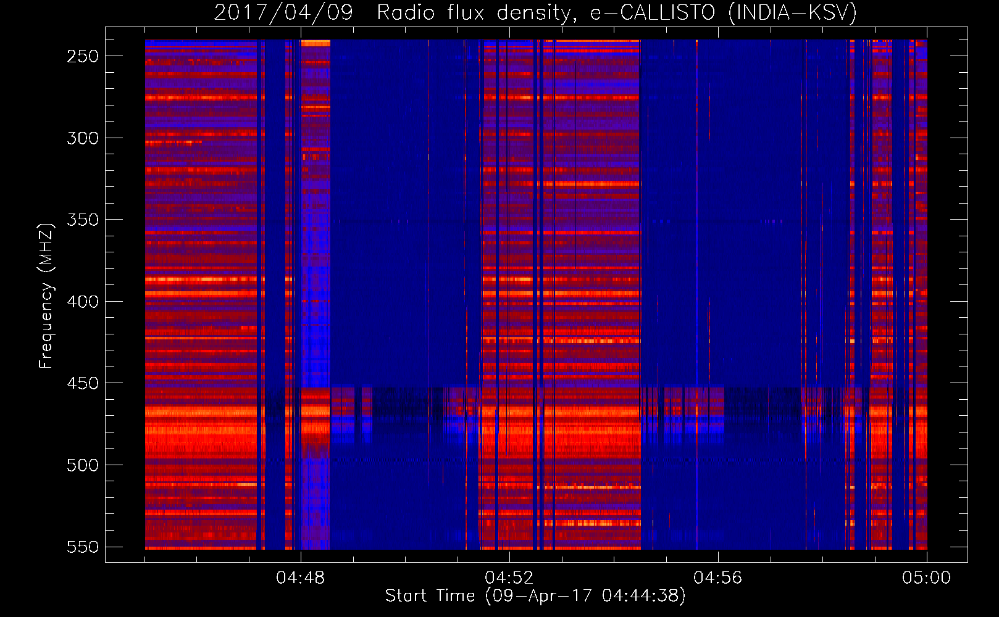
Task: Click the plot title '2017/04/09 Radio flux density'
Action: (x=395, y=12)
